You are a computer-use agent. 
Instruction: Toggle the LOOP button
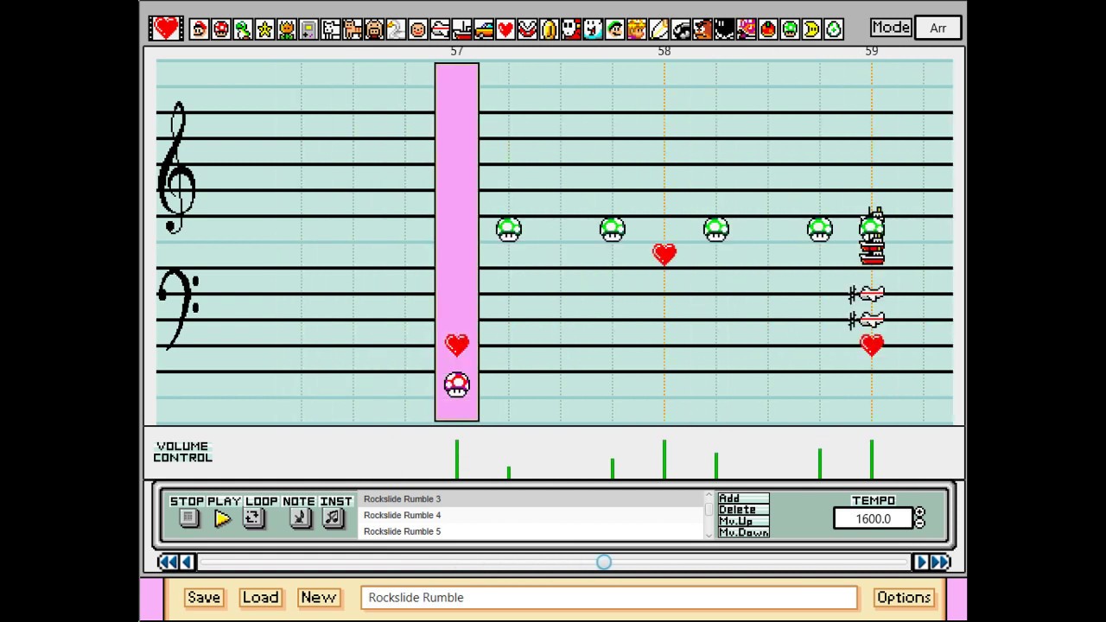[x=252, y=518]
